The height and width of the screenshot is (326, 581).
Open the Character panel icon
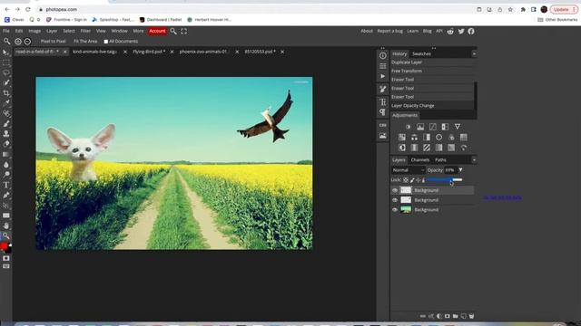(382, 101)
